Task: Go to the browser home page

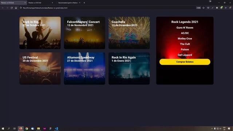Action: (x=16, y=8)
